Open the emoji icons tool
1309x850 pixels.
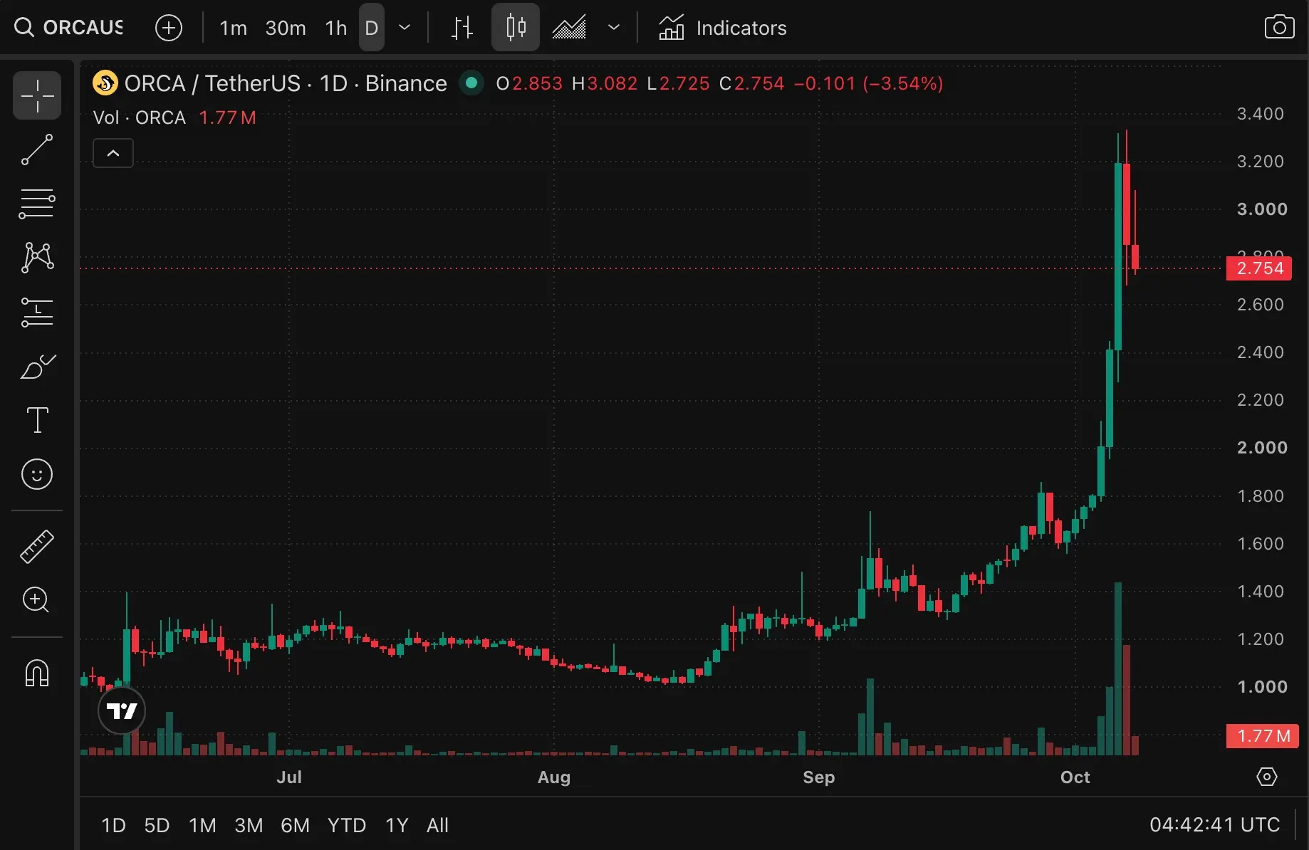37,474
